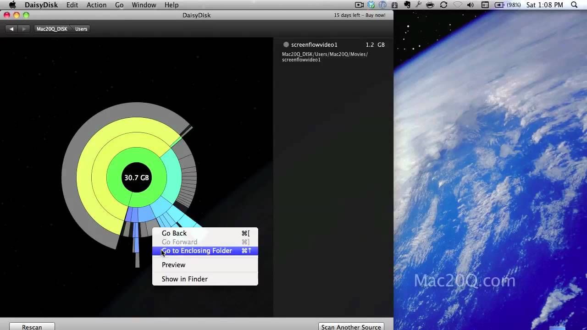Click the round blue 'fe' menu bar icon

pyautogui.click(x=382, y=5)
